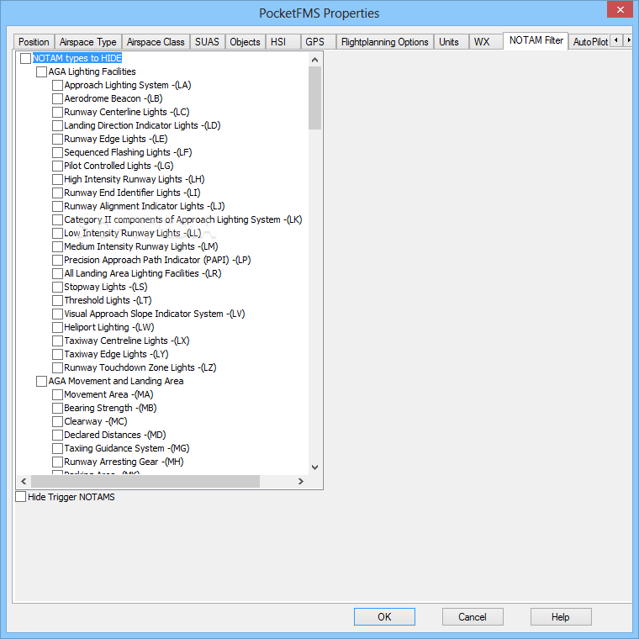This screenshot has width=639, height=639.
Task: Check Landing Direction Indicator Lights -(LD)
Action: click(57, 125)
